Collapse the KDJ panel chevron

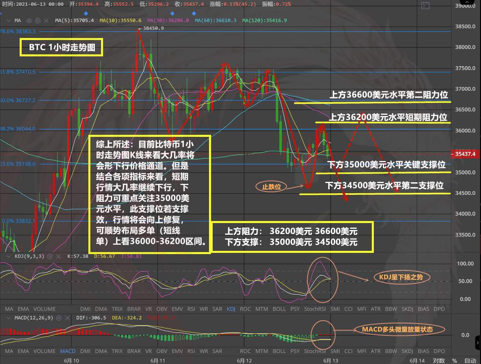pyautogui.click(x=8, y=256)
